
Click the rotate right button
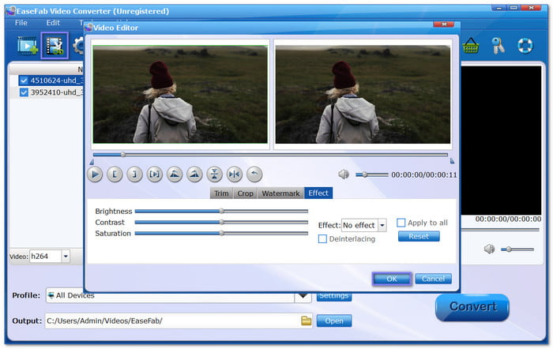coord(194,174)
